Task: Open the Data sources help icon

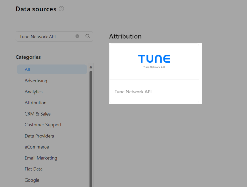Action: tap(62, 9)
